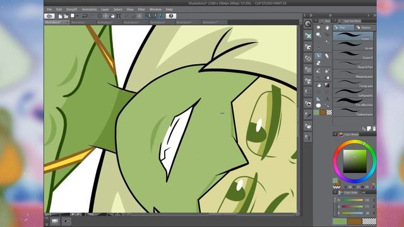Select the Calligraphy brush
Viewport: 404px width, 227px height.
coord(353,93)
